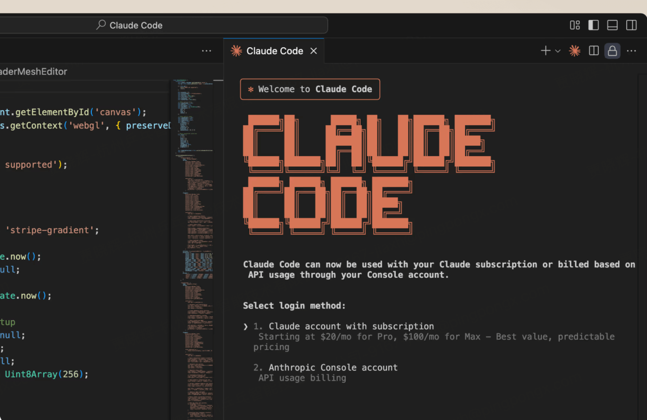Screen dimensions: 647x420
Task: Select the ShaderMeshEditor editor tab
Action: coord(33,71)
